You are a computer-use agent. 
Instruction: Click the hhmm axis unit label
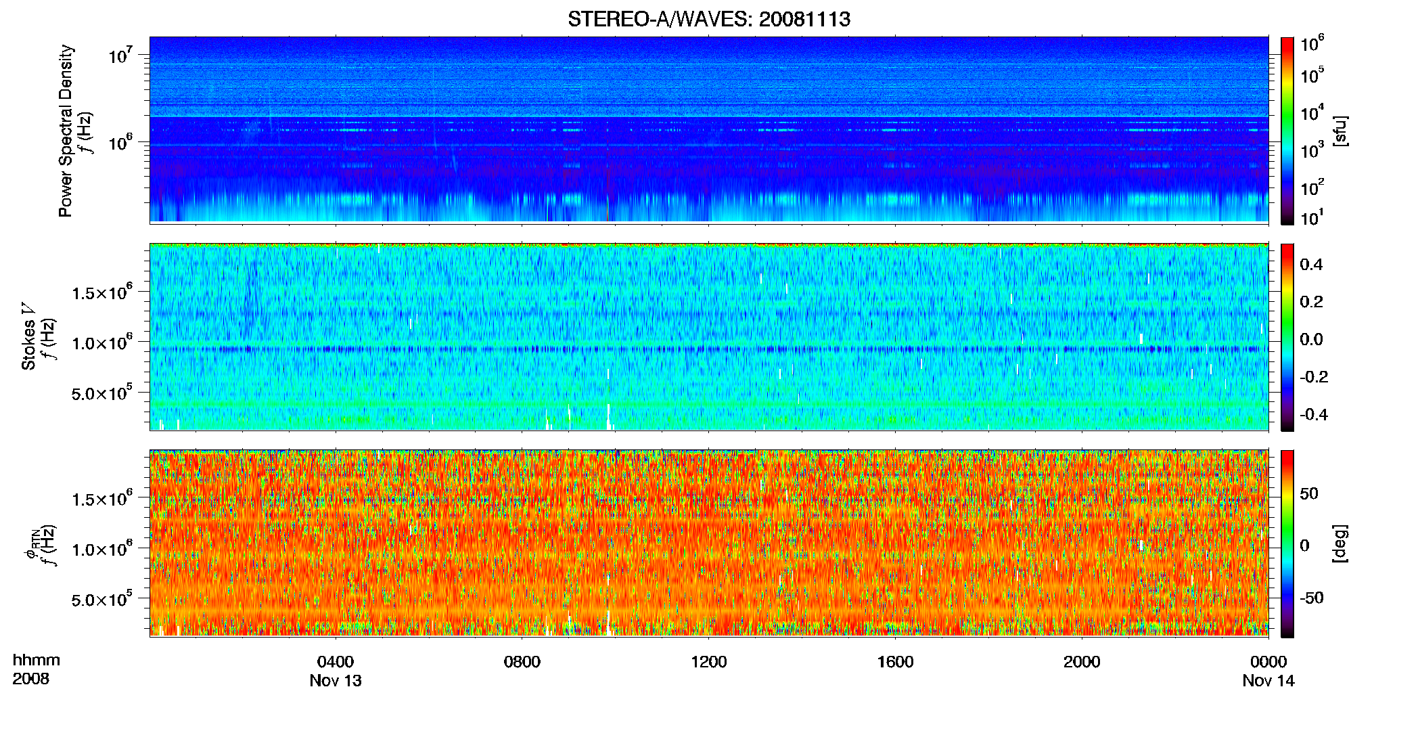coord(37,660)
